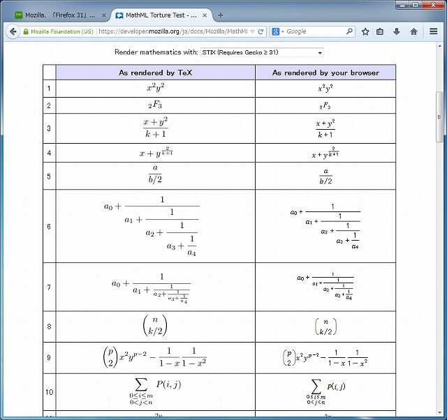This screenshot has width=447, height=420.
Task: Open the bookmarks list icon
Action: click(380, 31)
